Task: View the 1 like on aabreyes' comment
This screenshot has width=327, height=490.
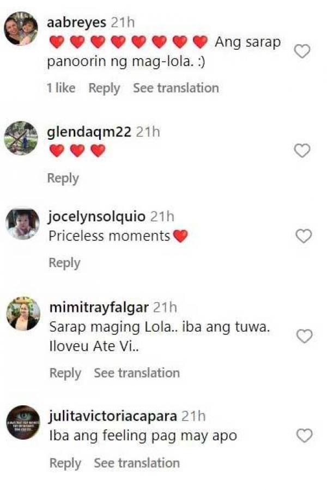Action: 61,88
